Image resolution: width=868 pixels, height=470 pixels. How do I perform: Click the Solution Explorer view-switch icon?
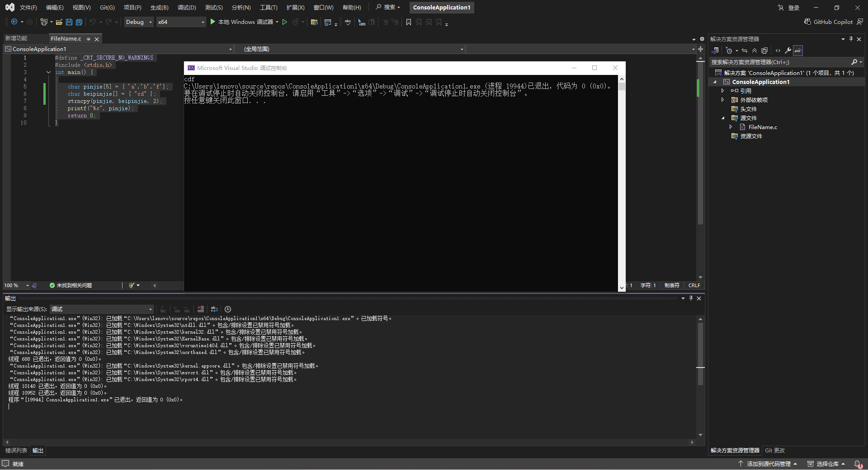click(x=715, y=51)
